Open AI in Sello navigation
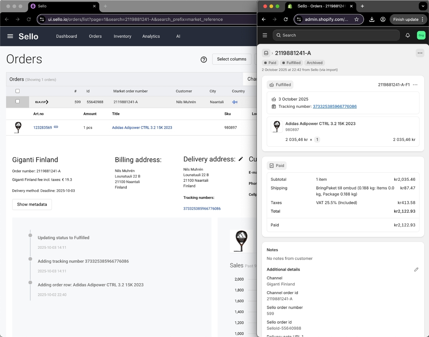This screenshot has height=337, width=429. pos(178,36)
